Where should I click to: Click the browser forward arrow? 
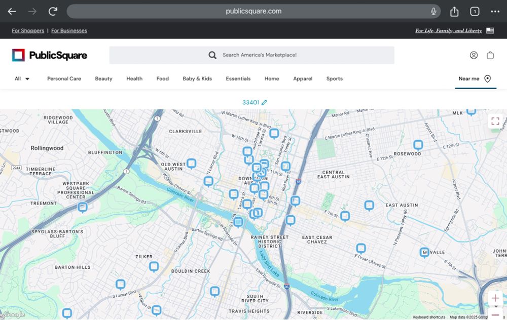[32, 12]
